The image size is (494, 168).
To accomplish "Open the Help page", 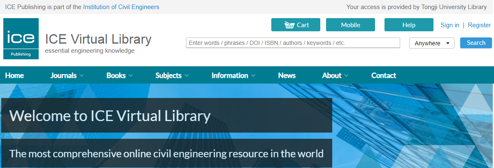I will (x=409, y=25).
